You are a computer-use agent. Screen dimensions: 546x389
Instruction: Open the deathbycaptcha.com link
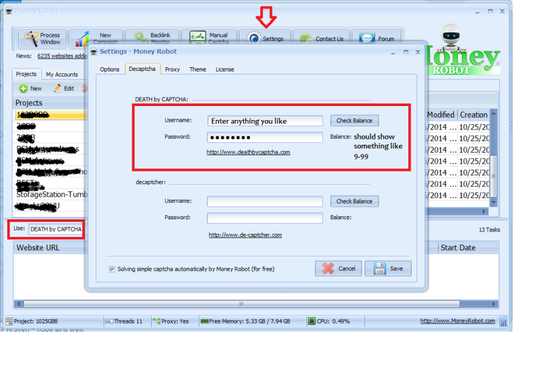(x=248, y=152)
